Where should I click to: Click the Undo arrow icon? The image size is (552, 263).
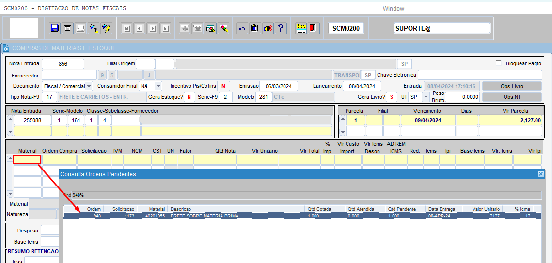[242, 29]
